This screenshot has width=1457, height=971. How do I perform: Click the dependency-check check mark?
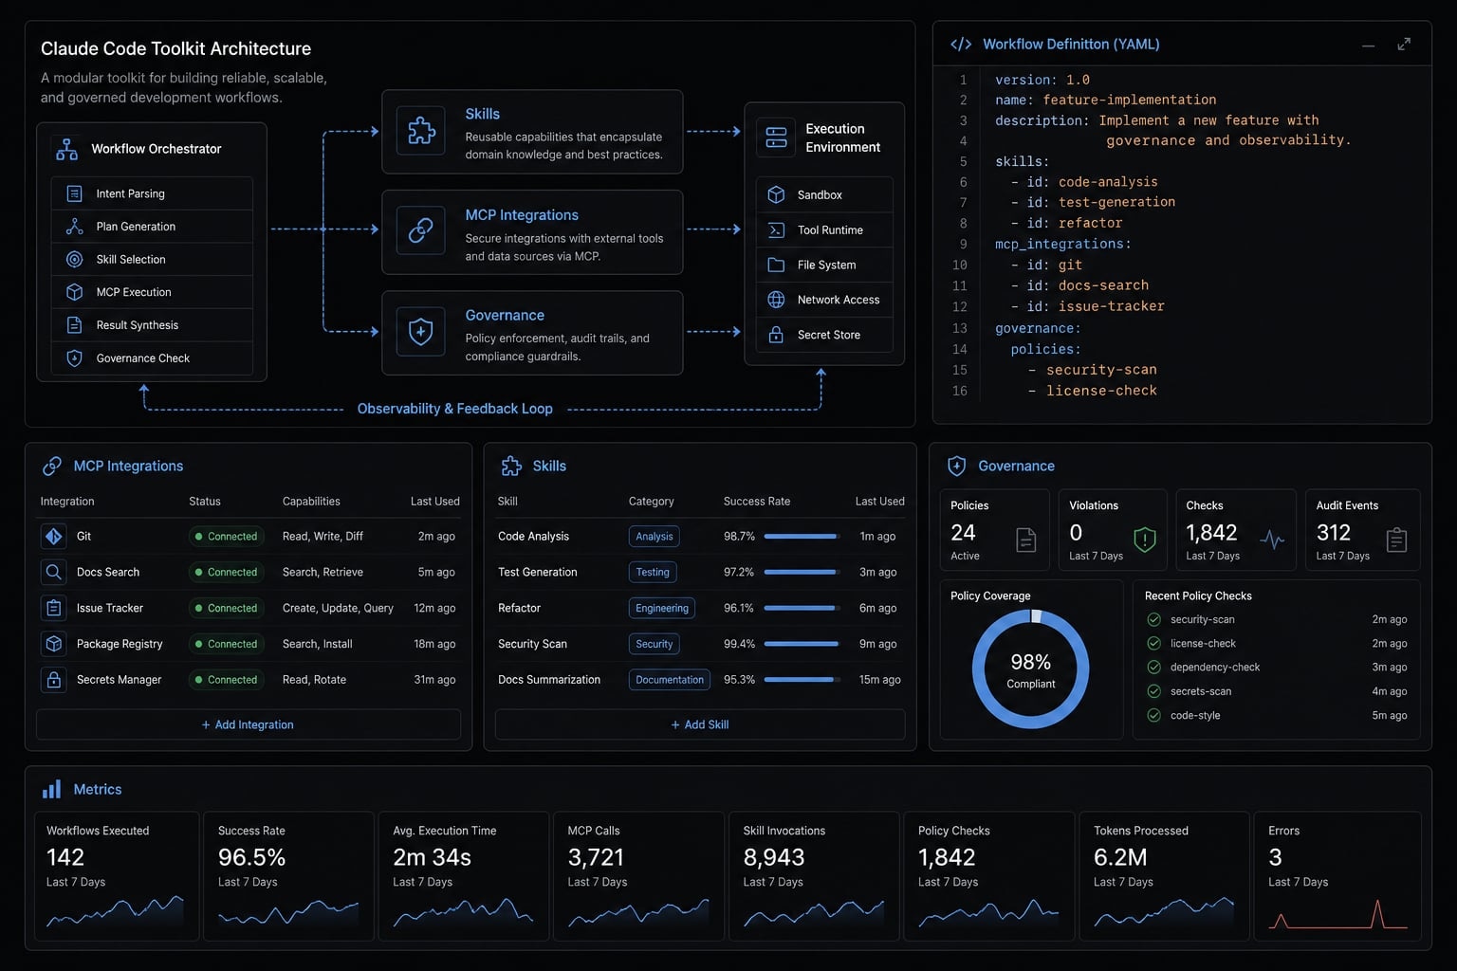click(x=1153, y=668)
